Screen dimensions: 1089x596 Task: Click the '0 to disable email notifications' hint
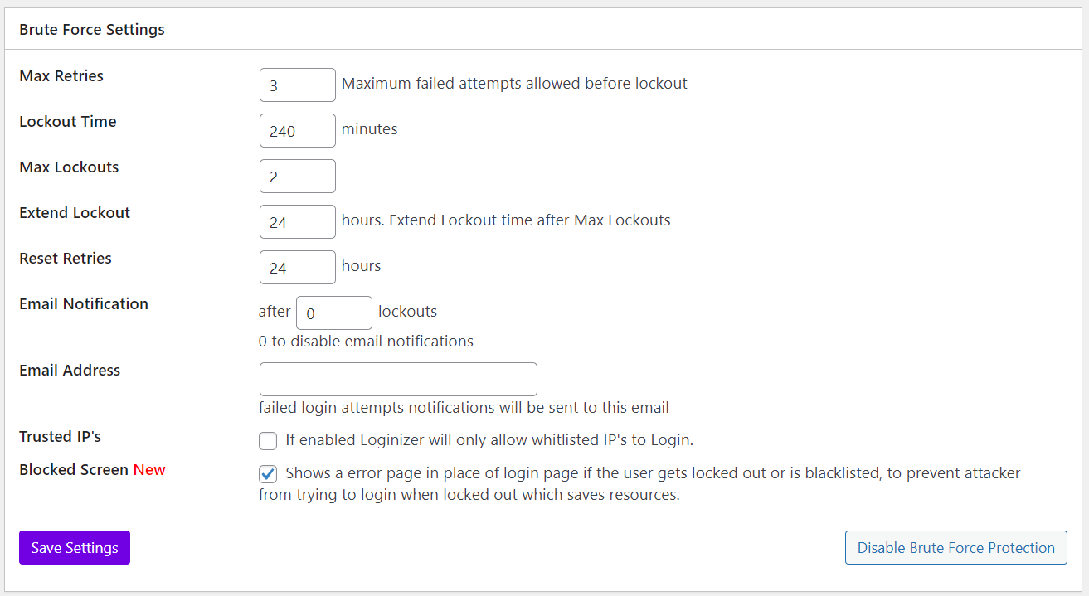coord(366,342)
